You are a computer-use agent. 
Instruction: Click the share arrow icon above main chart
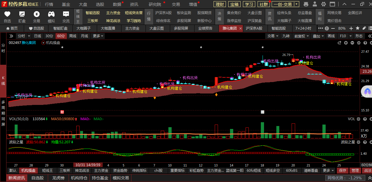pos(339,43)
